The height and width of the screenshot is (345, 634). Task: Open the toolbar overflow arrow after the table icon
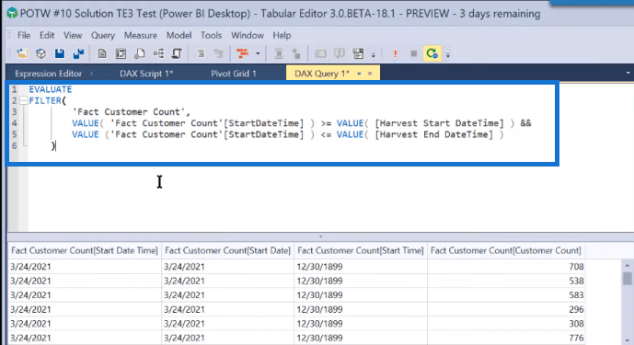(374, 55)
